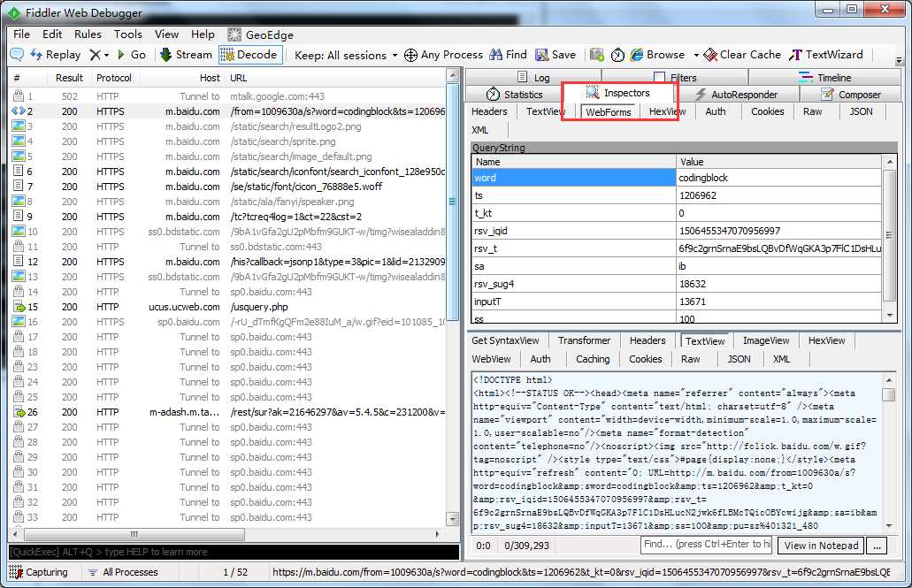The image size is (912, 588).
Task: Click the View in Notepad button
Action: [x=821, y=546]
